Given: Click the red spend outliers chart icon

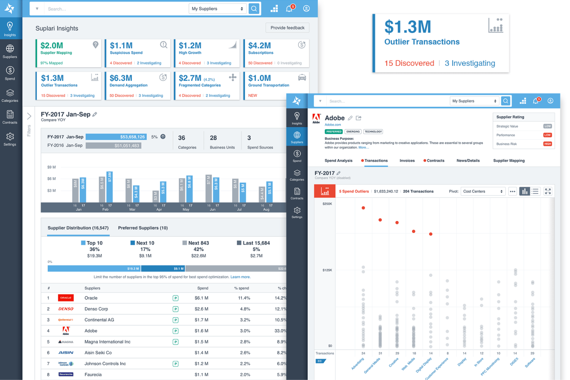Looking at the screenshot, I should click(325, 191).
